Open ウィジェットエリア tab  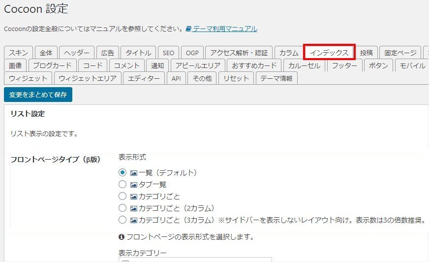88,78
